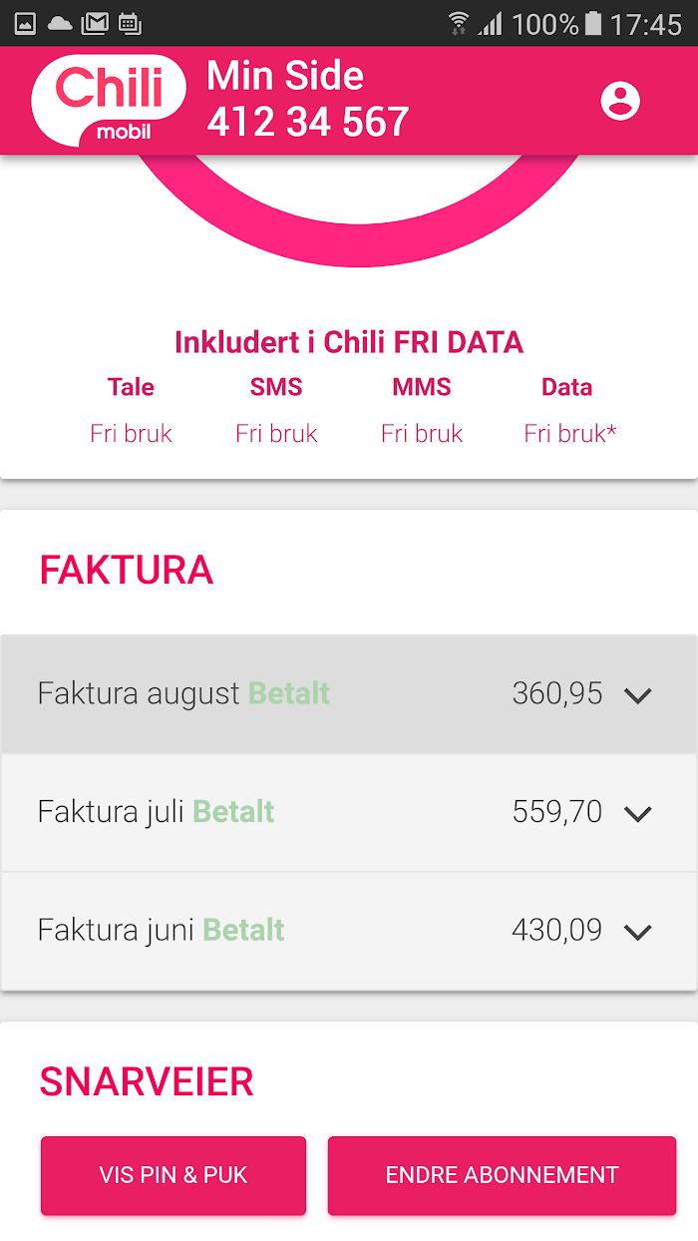The height and width of the screenshot is (1241, 698).
Task: Expand the Faktura juni chevron
Action: 637,932
